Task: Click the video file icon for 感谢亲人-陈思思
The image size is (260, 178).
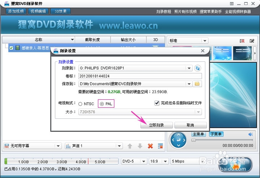Action: click(x=18, y=48)
